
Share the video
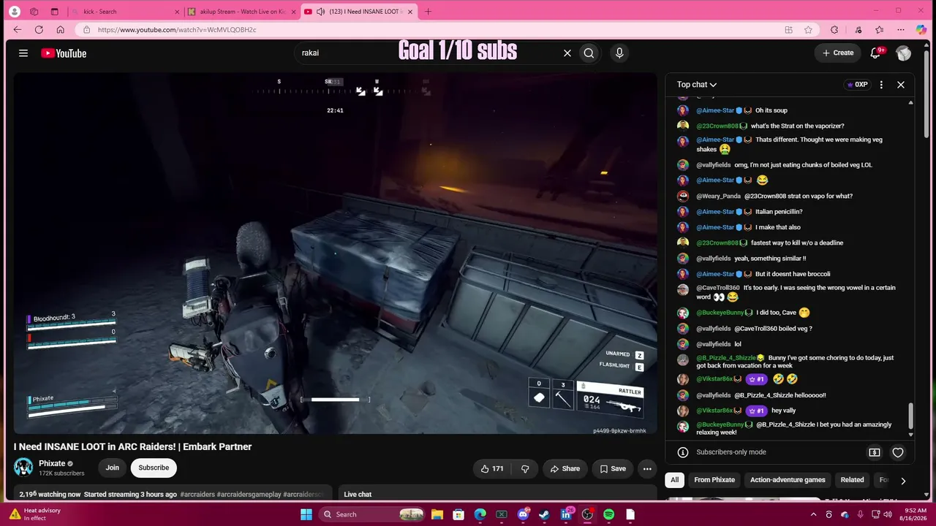[565, 468]
